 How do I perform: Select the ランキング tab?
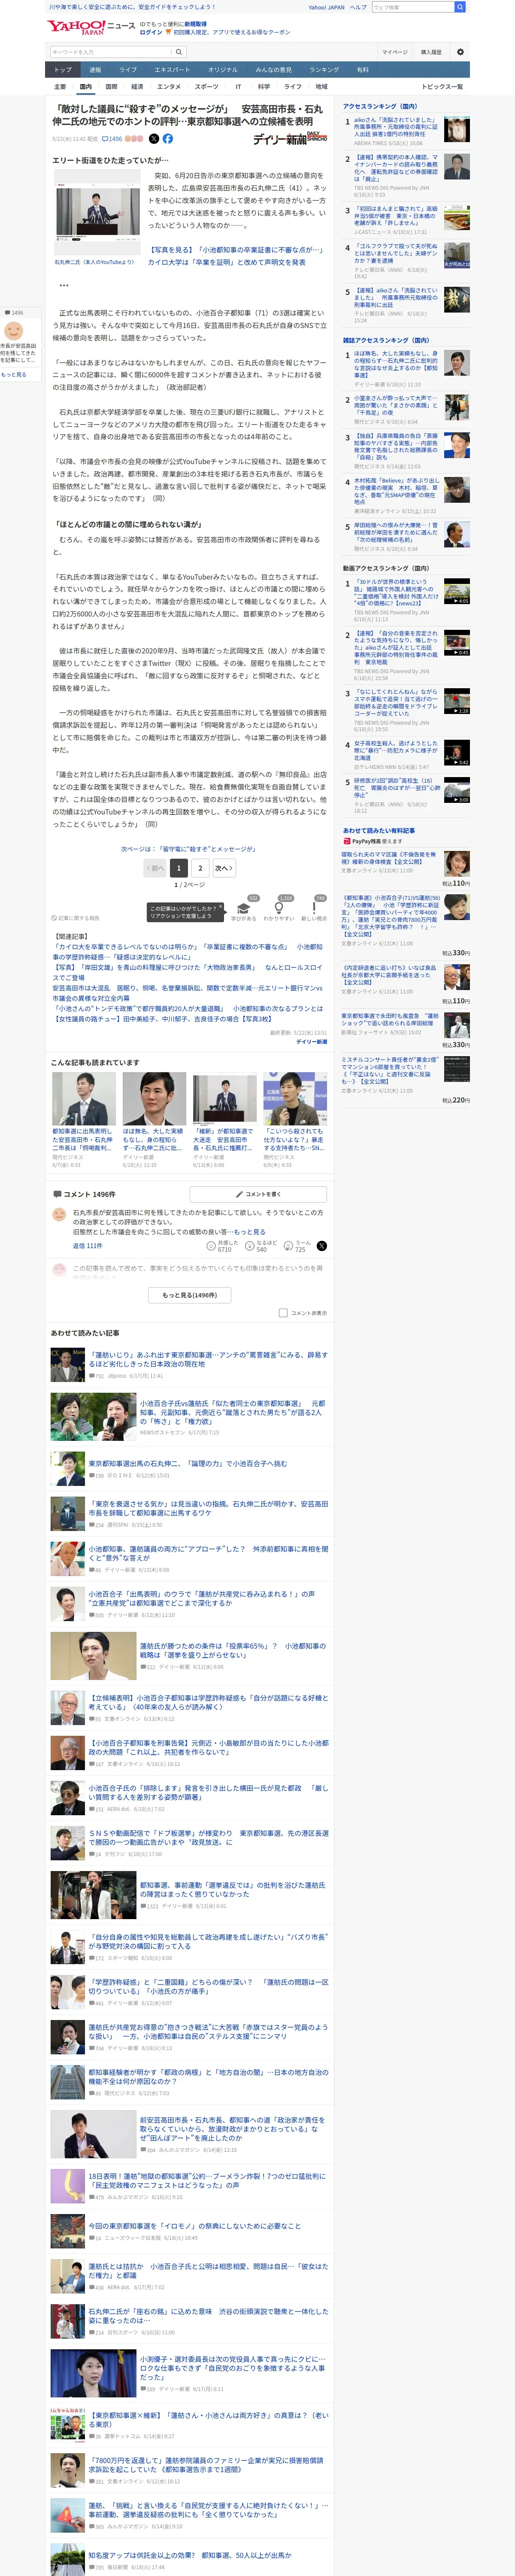[x=324, y=70]
